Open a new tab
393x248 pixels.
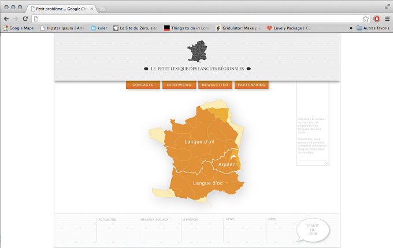click(x=102, y=9)
